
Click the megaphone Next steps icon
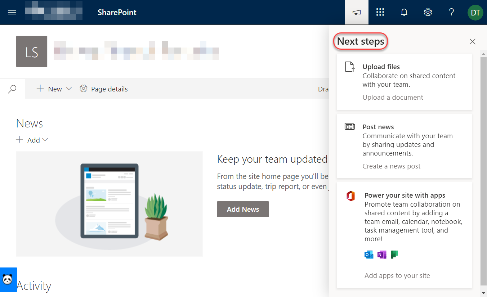(356, 12)
